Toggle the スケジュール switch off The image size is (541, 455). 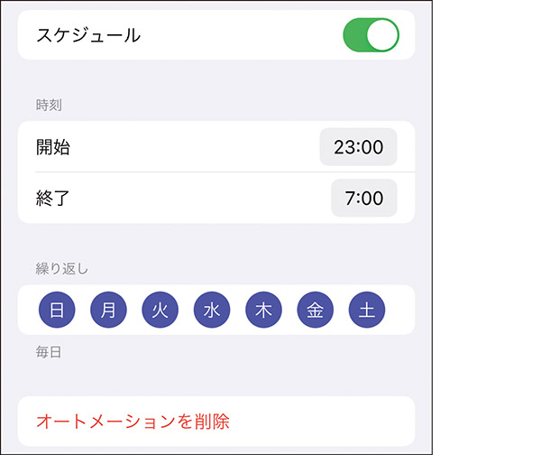pyautogui.click(x=371, y=35)
